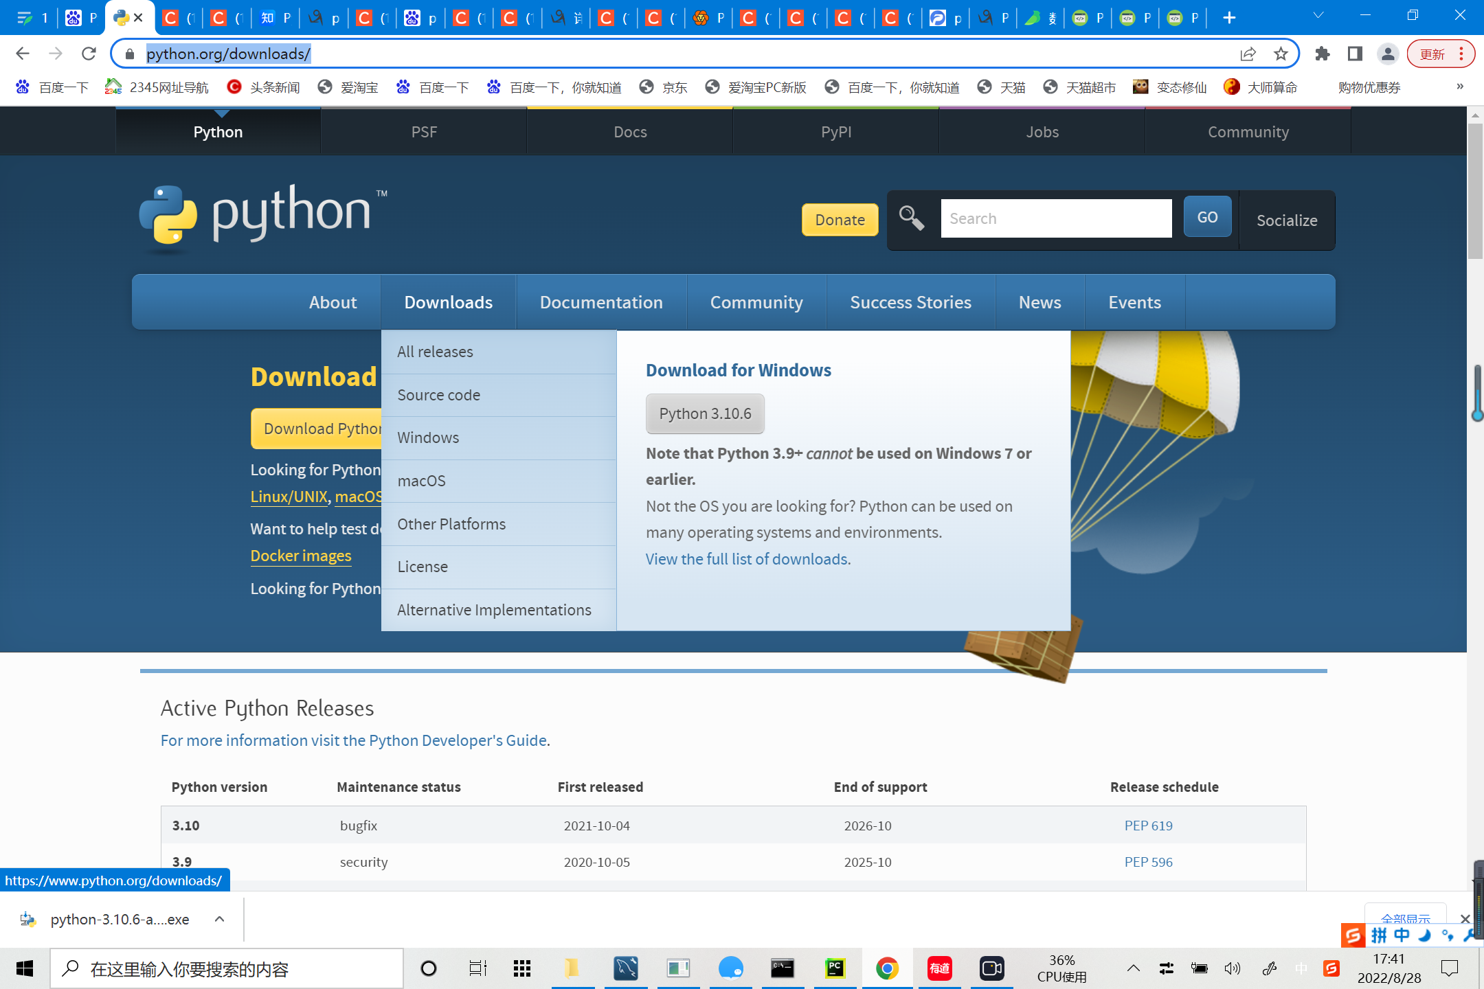The height and width of the screenshot is (989, 1484).
Task: Open the notification center icon
Action: coord(1450,969)
